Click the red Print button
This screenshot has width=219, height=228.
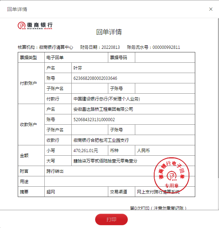coord(111,219)
